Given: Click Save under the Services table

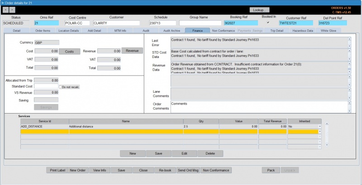Looking at the screenshot, I should (159, 154).
